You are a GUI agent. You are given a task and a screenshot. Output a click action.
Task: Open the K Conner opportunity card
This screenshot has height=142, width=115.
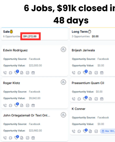tap(92, 120)
